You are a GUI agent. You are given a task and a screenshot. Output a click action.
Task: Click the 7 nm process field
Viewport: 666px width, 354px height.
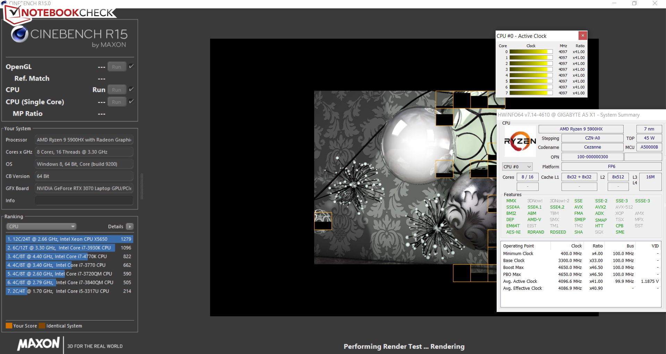[649, 129]
